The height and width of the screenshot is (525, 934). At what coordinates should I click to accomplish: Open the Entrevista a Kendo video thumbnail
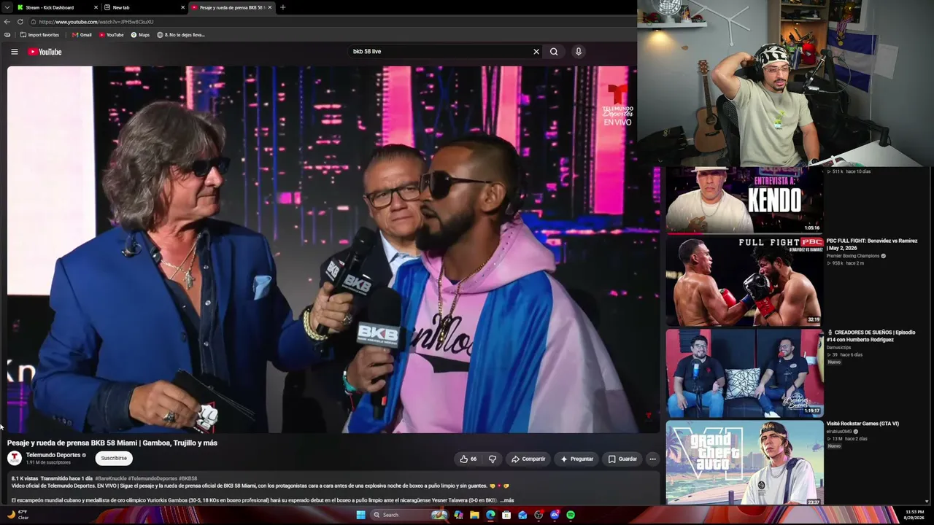point(744,201)
